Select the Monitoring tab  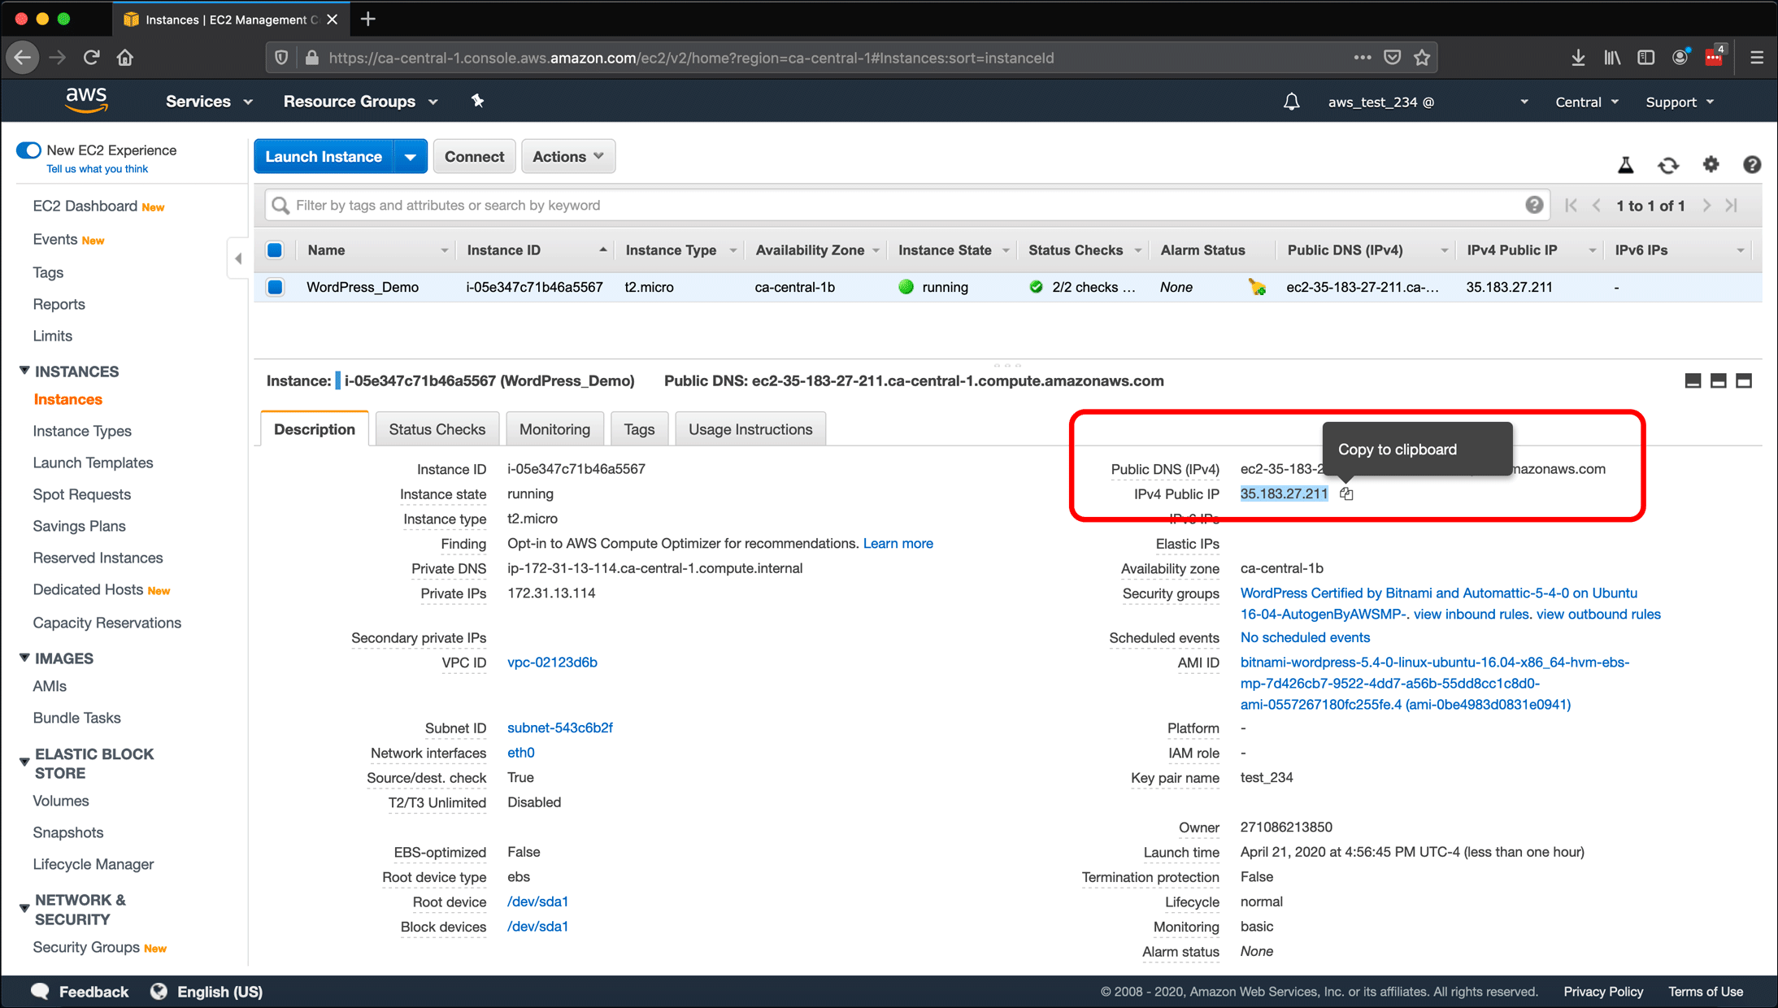point(554,428)
